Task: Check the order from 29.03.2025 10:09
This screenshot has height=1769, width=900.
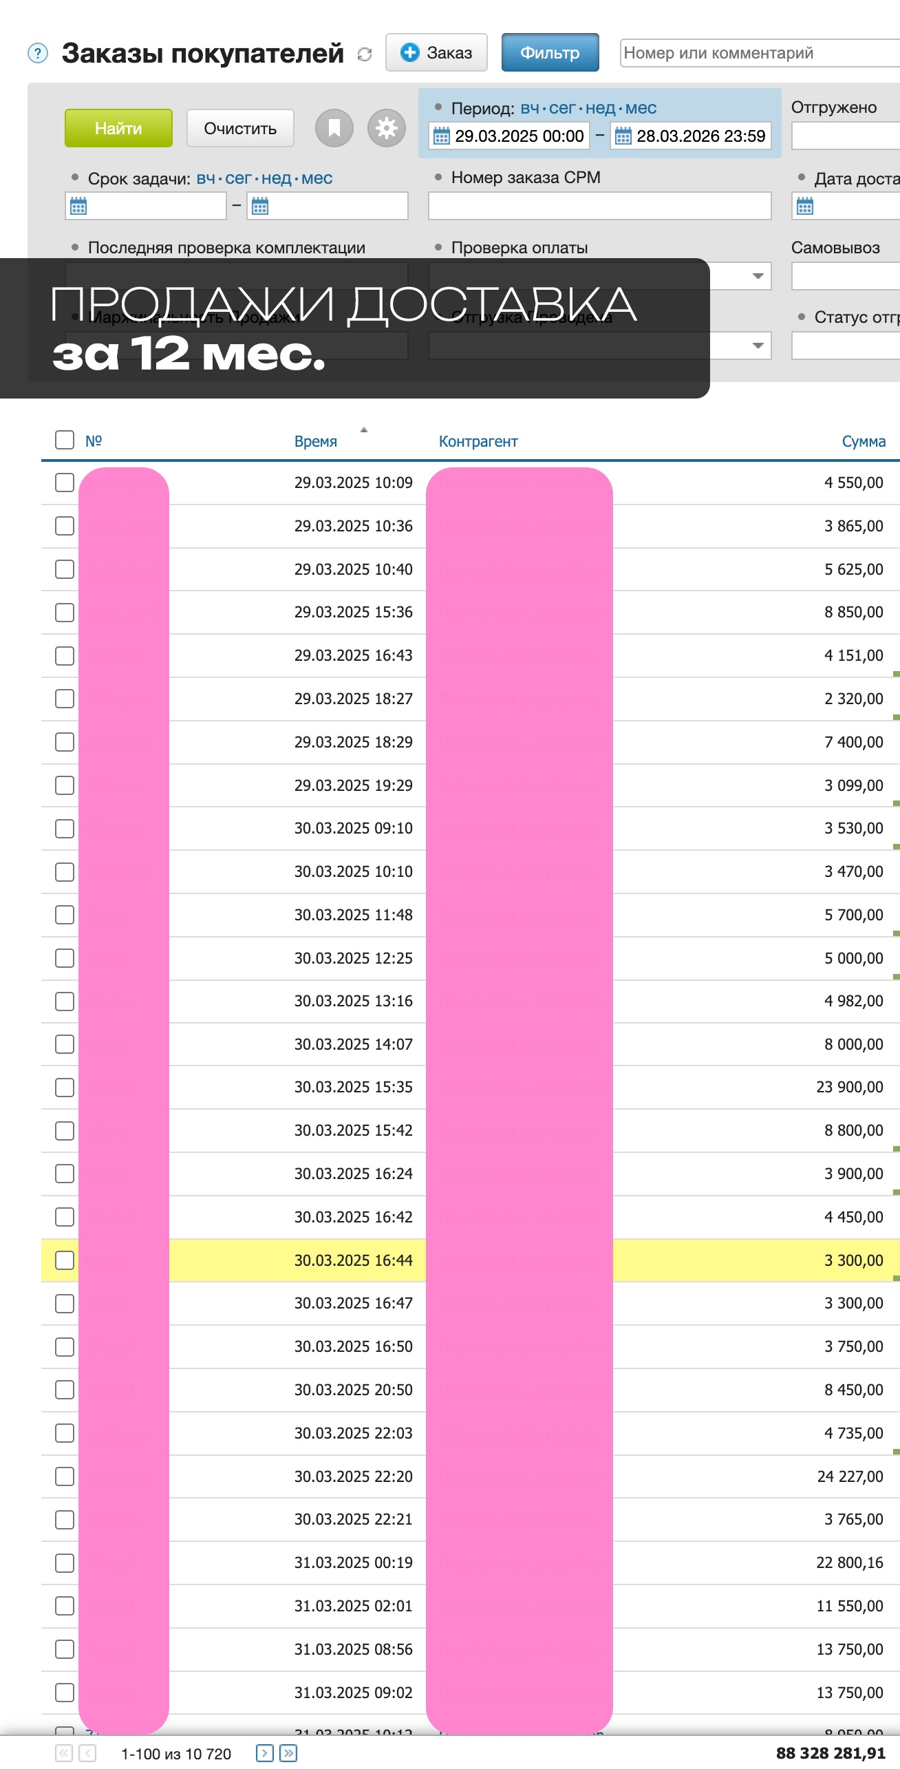Action: (x=65, y=483)
